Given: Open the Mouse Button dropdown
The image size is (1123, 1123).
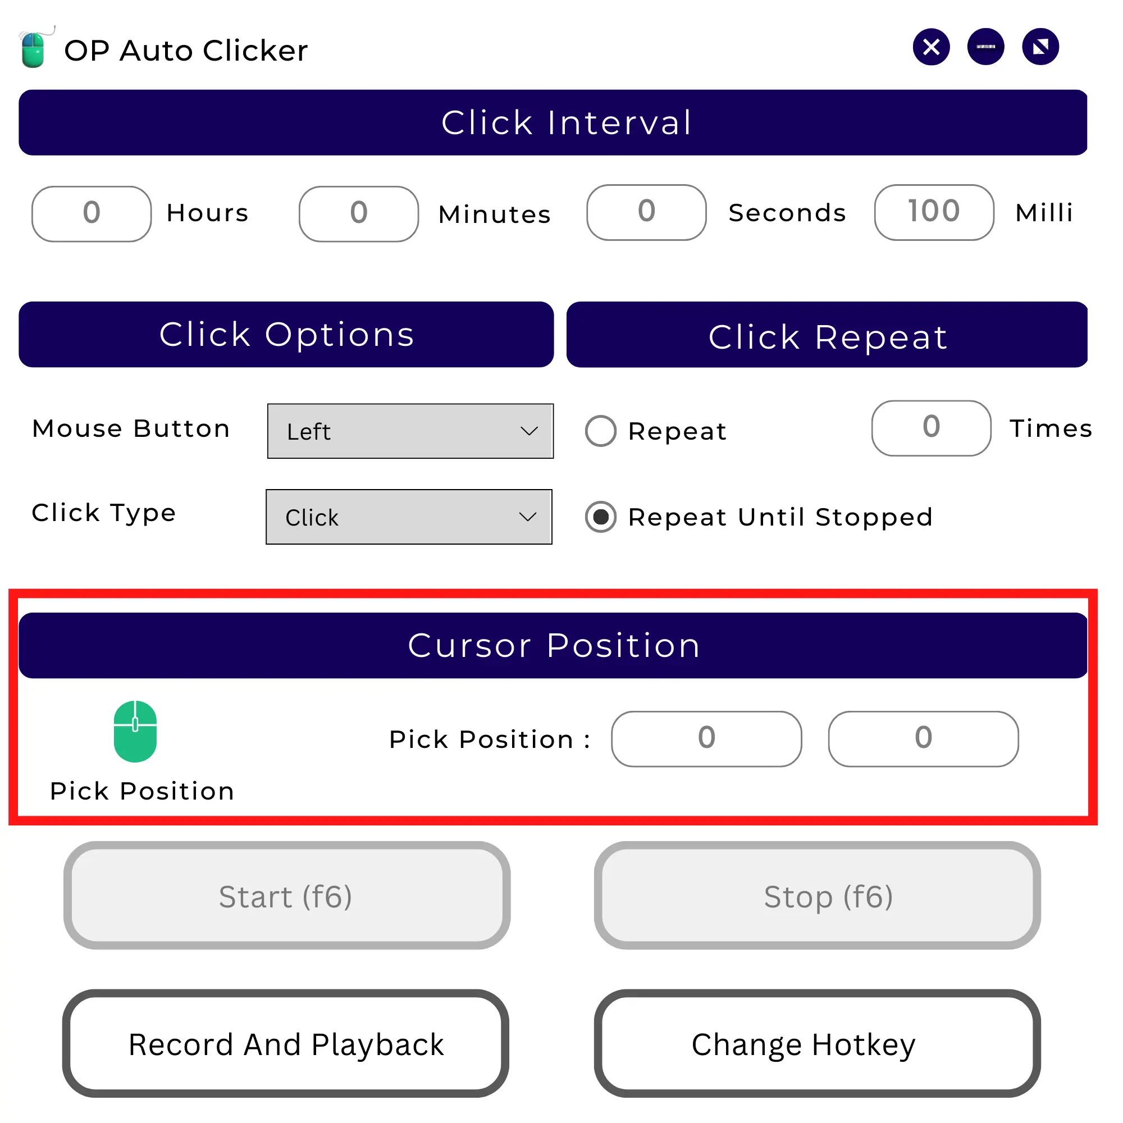Looking at the screenshot, I should pos(410,431).
